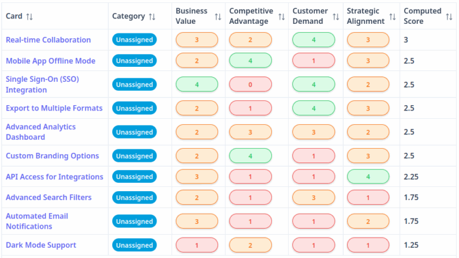Sort rows by Customer Demand icon
The height and width of the screenshot is (258, 459).
[336, 16]
